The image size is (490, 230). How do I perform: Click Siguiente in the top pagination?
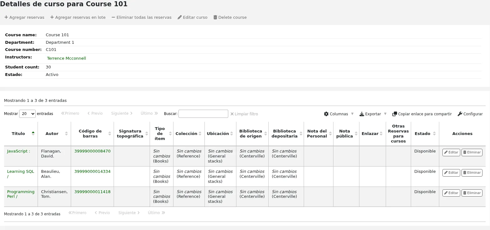[122, 113]
